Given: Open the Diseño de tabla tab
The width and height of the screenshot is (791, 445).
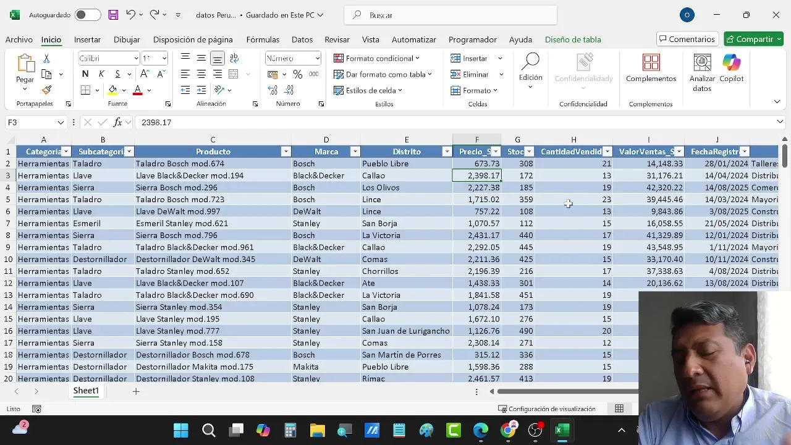Looking at the screenshot, I should pyautogui.click(x=573, y=40).
